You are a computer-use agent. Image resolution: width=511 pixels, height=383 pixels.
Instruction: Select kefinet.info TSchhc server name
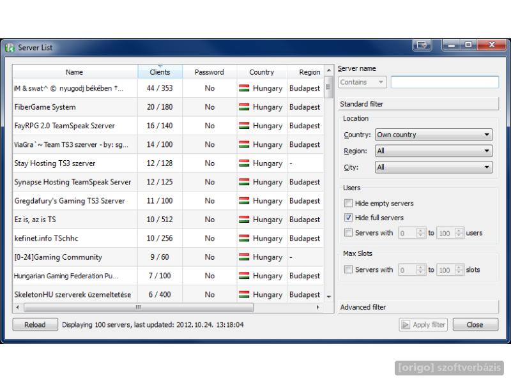click(x=46, y=238)
